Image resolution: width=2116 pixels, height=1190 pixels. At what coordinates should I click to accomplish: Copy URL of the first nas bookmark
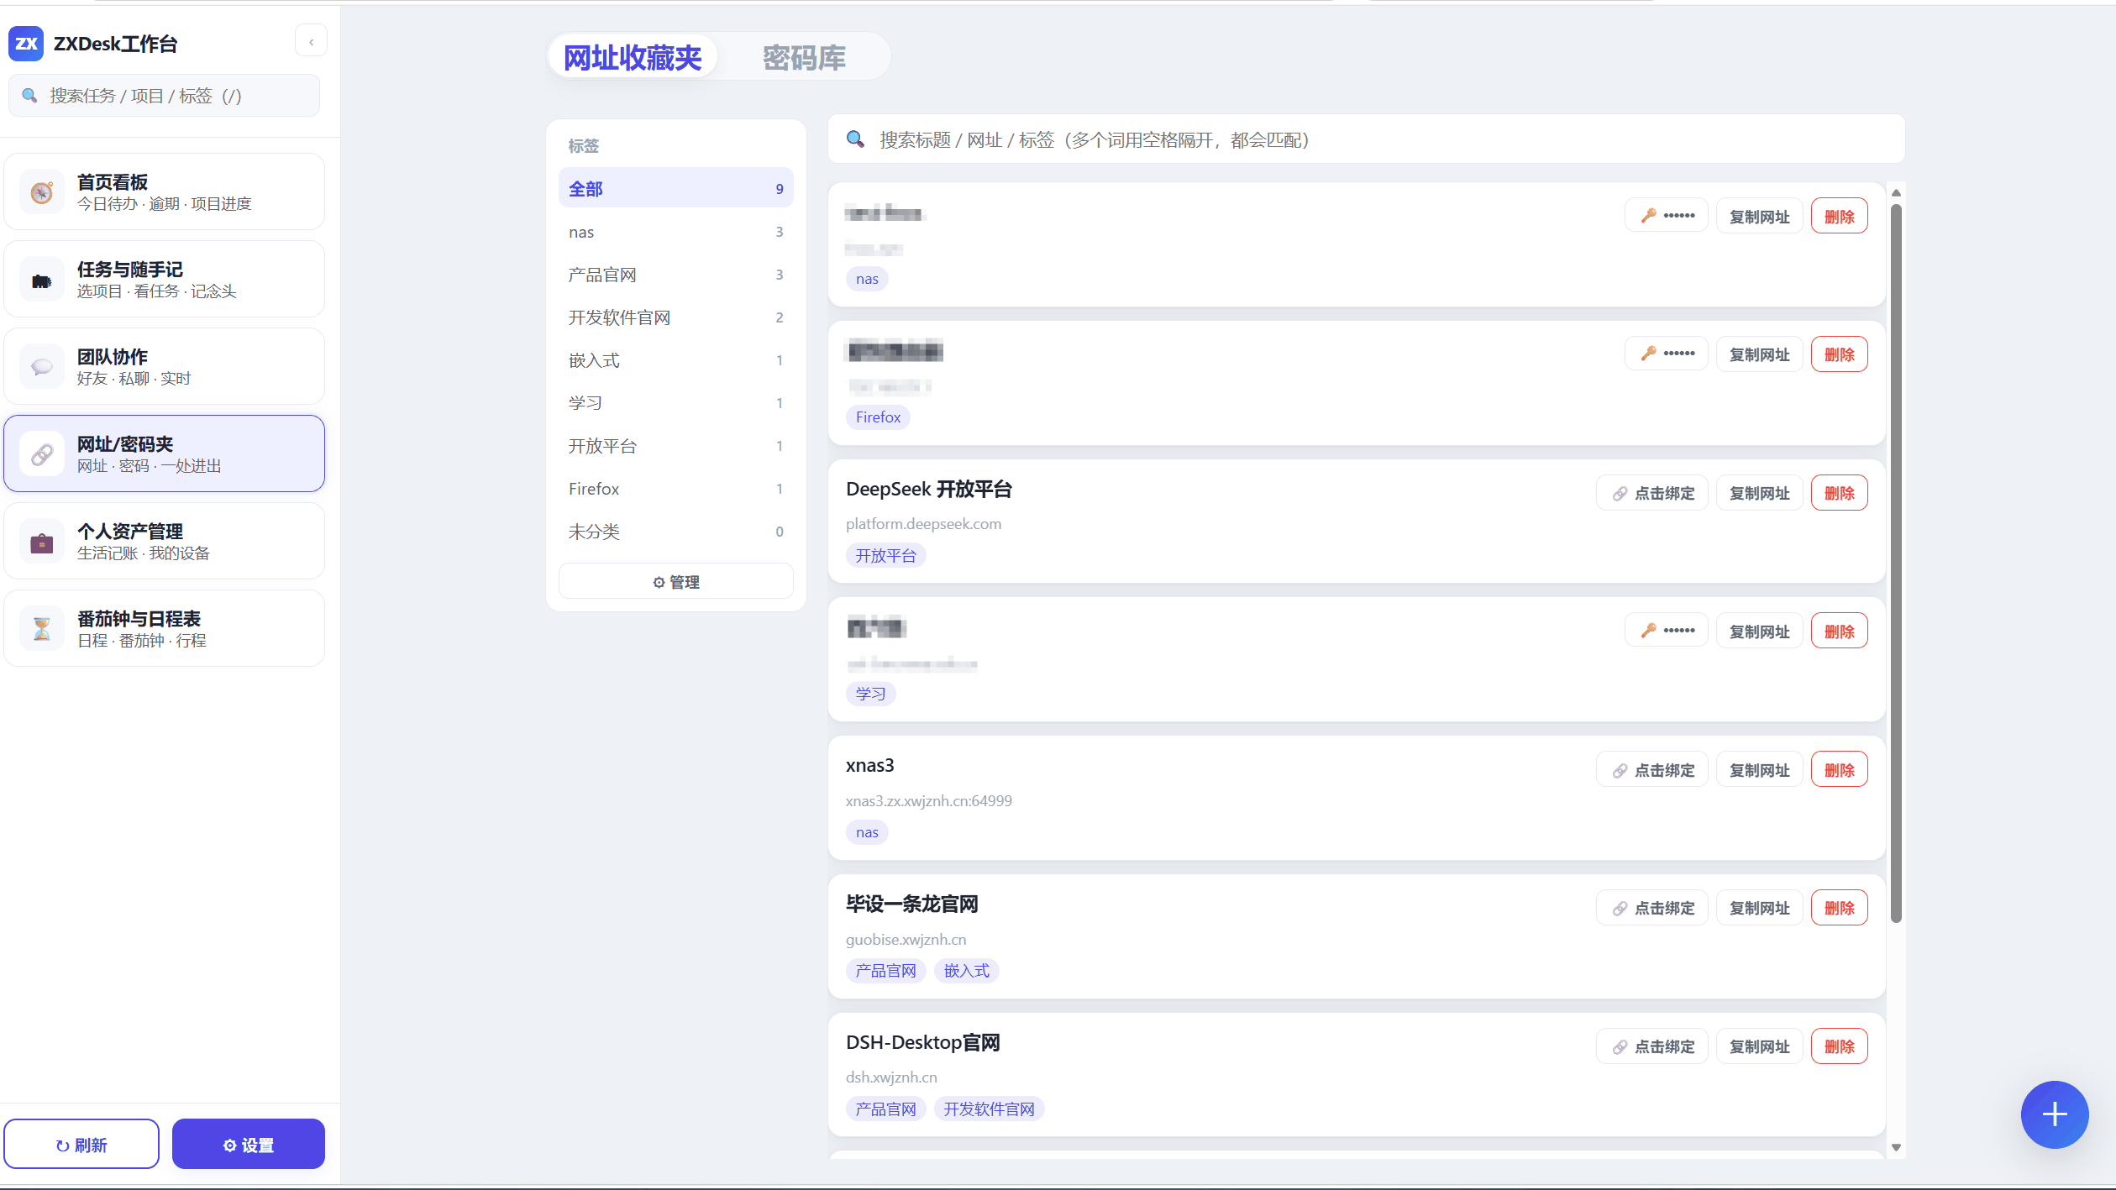click(x=1759, y=216)
